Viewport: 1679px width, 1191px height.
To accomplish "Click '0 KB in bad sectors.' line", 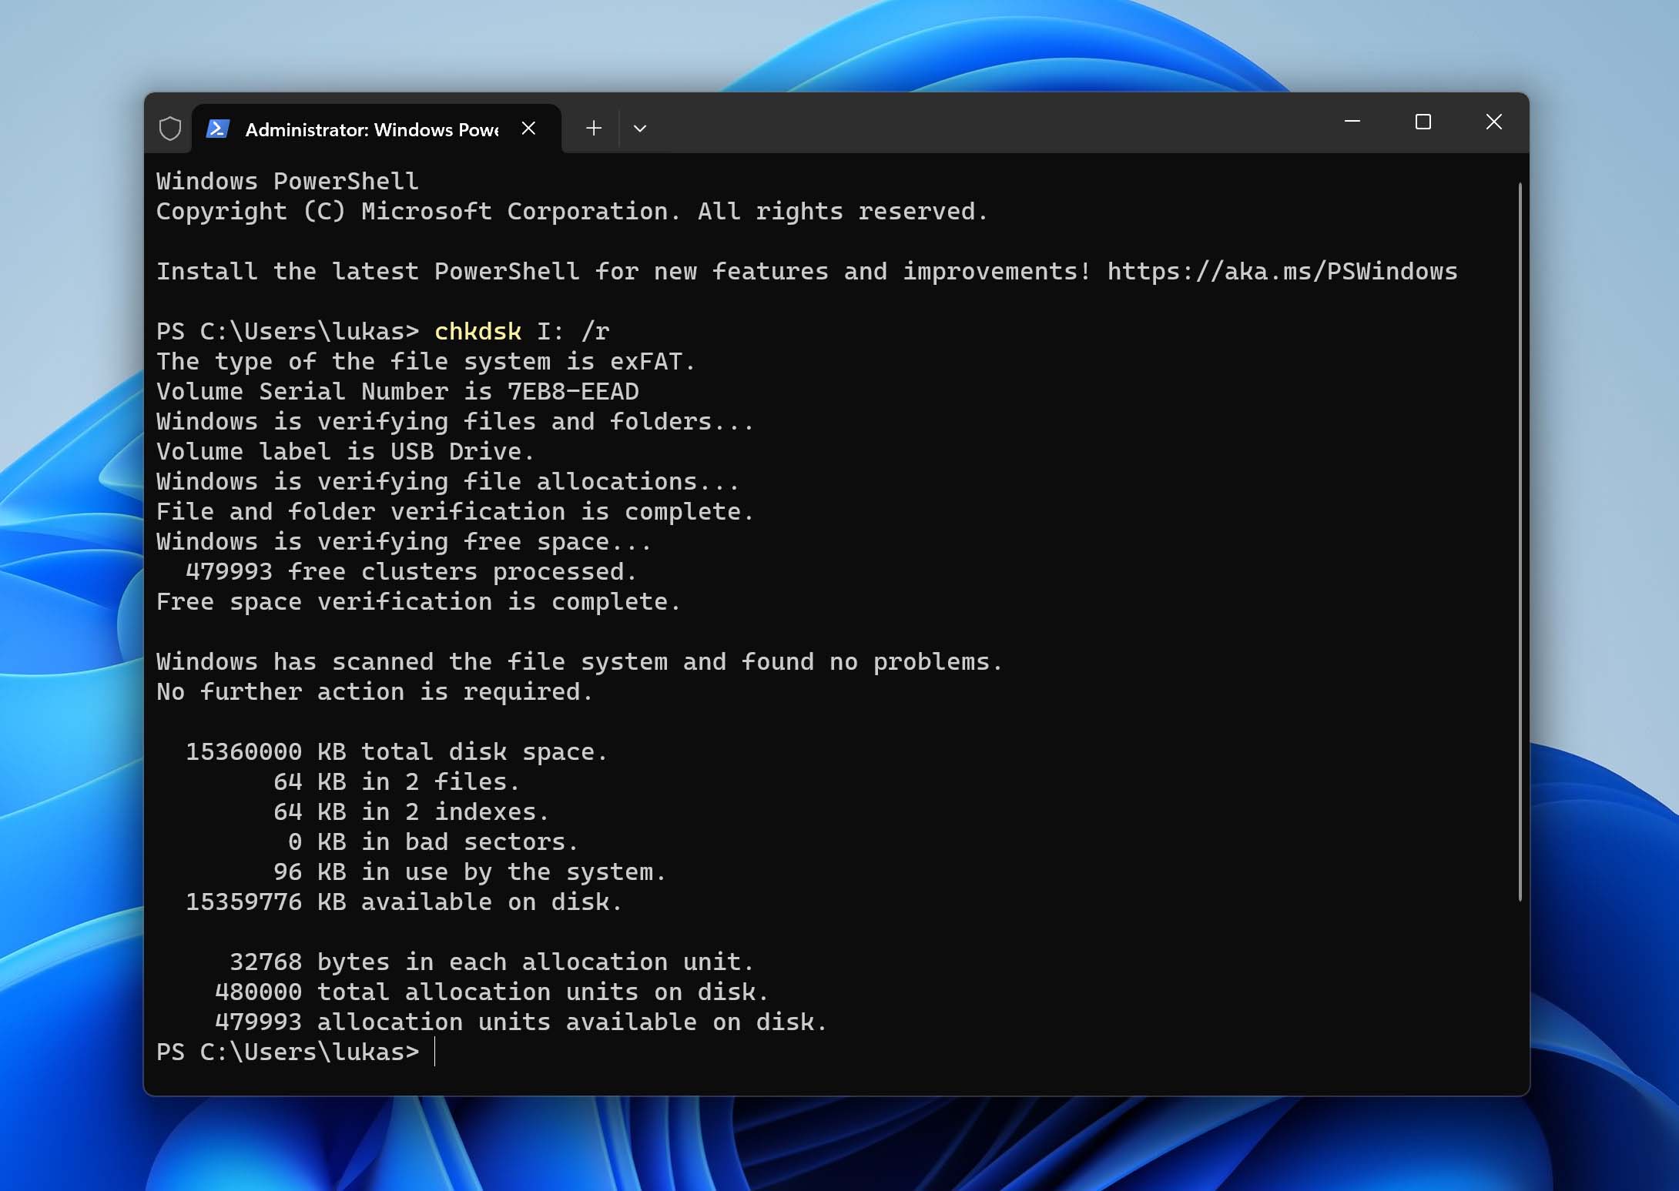I will point(433,841).
